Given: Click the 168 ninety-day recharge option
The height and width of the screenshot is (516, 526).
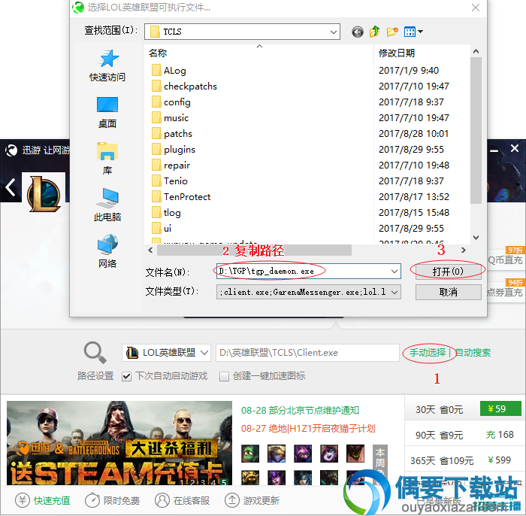Looking at the screenshot, I should (500, 435).
